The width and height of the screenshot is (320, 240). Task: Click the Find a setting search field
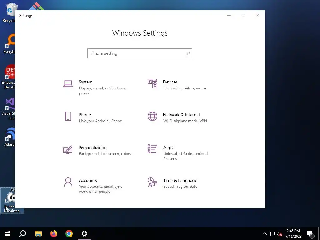pos(140,53)
